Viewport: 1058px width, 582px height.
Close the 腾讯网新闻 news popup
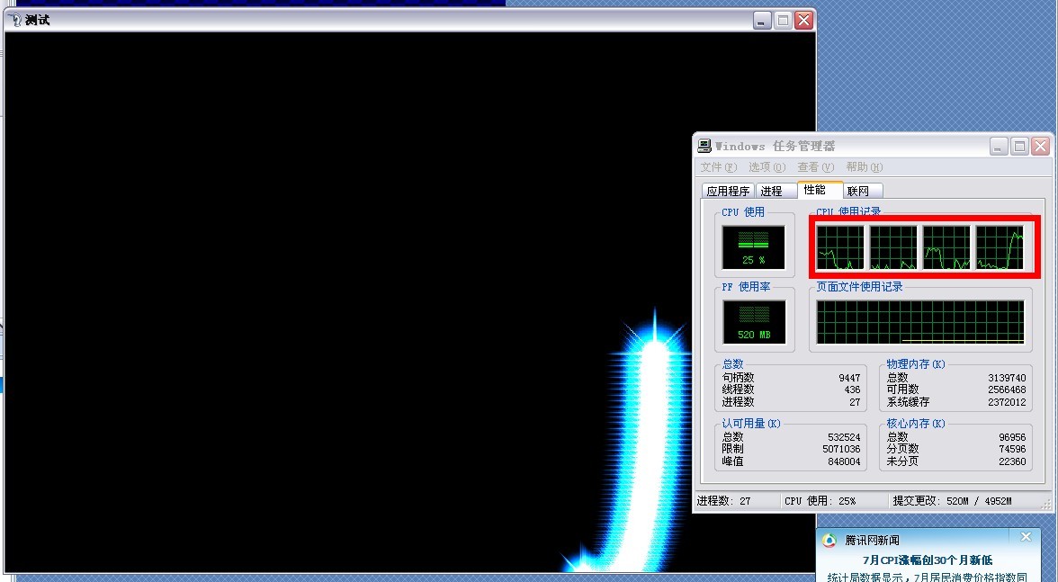click(1026, 537)
